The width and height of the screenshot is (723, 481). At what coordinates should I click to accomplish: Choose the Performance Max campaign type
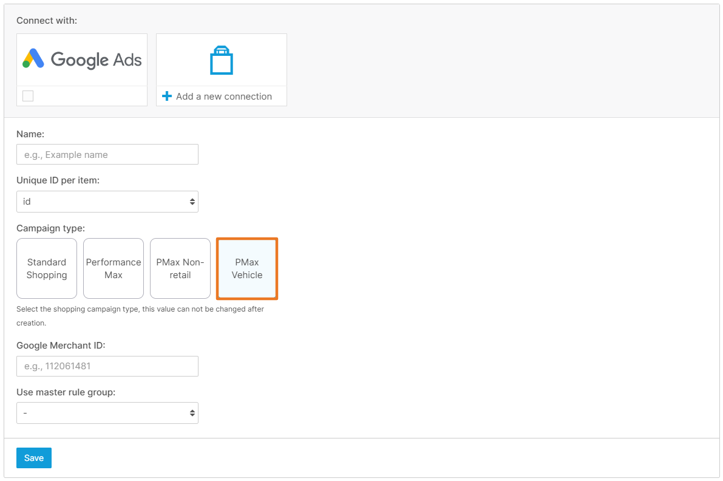[114, 268]
